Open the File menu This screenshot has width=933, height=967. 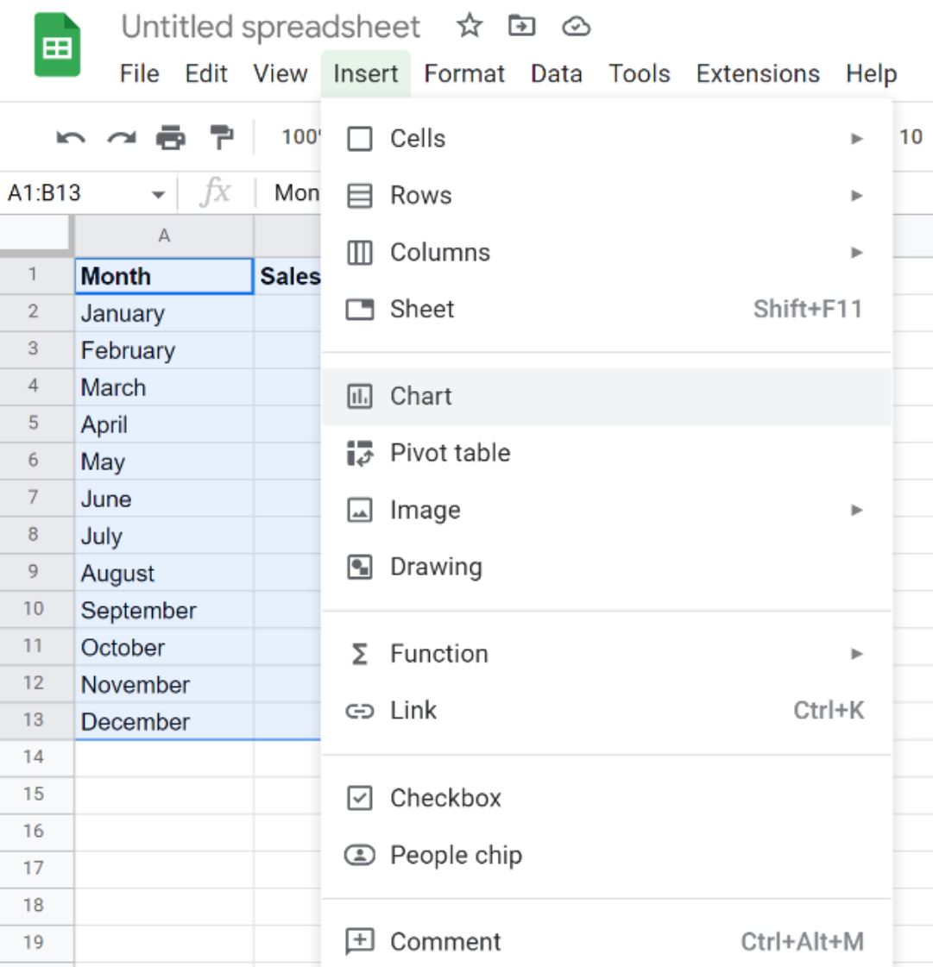[140, 74]
